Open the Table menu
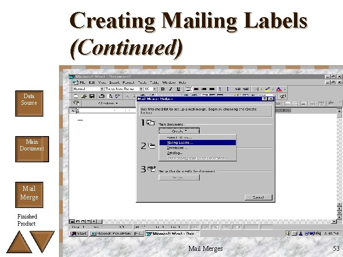343x257 pixels. click(154, 83)
